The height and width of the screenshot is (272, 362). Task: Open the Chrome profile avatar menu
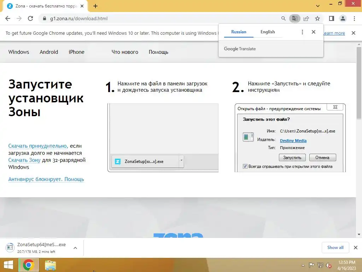[x=343, y=18]
